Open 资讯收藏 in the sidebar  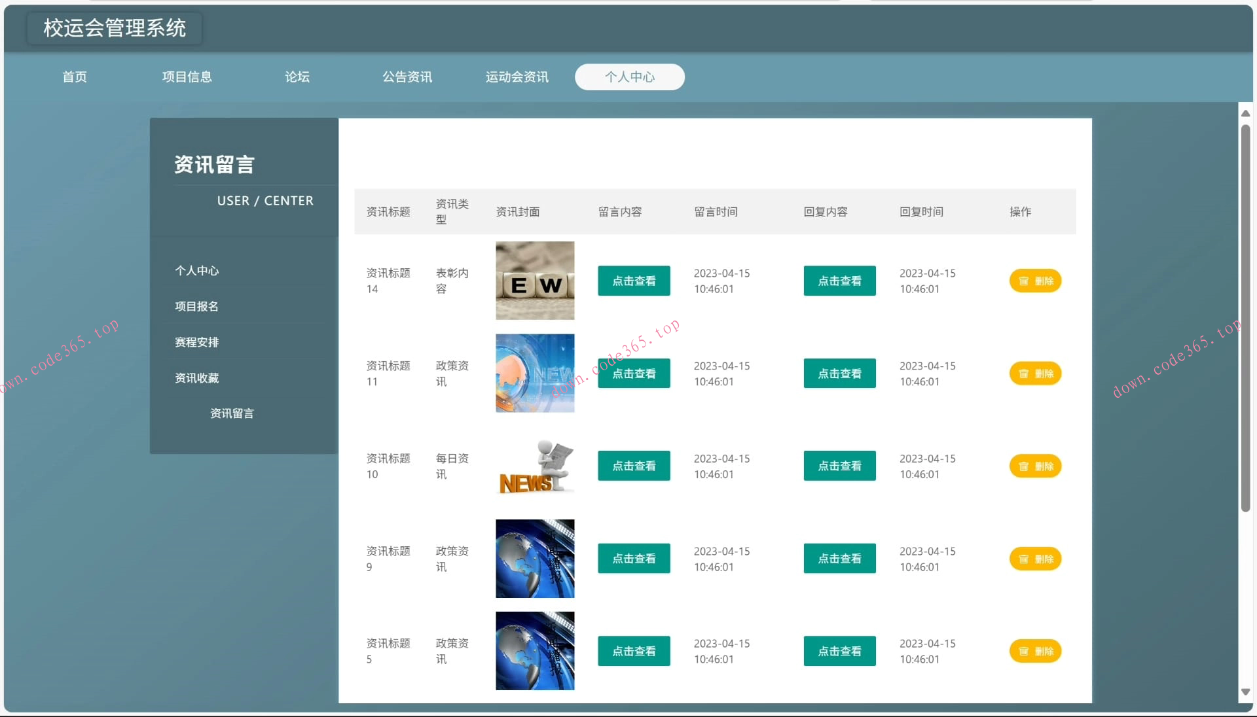[196, 377]
